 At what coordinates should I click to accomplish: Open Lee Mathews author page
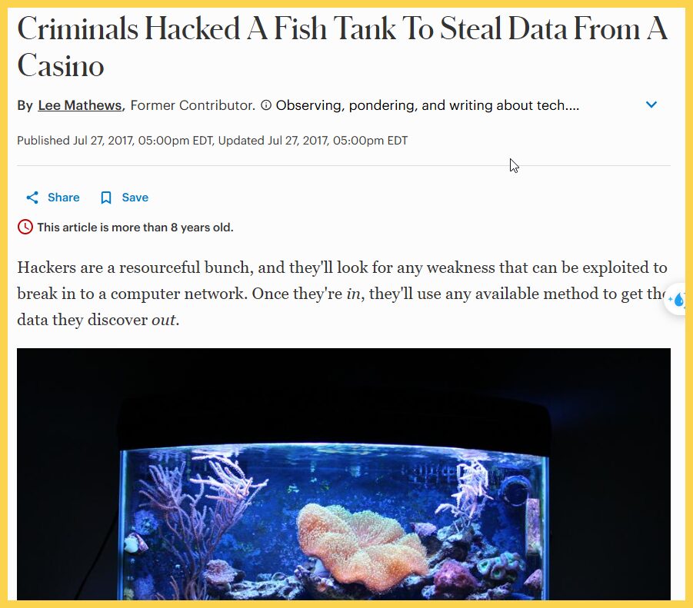[x=79, y=105]
